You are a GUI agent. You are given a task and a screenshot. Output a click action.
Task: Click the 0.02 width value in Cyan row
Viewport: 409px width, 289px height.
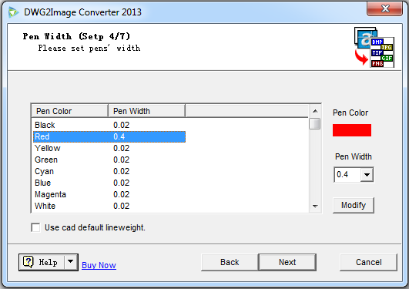(x=121, y=171)
